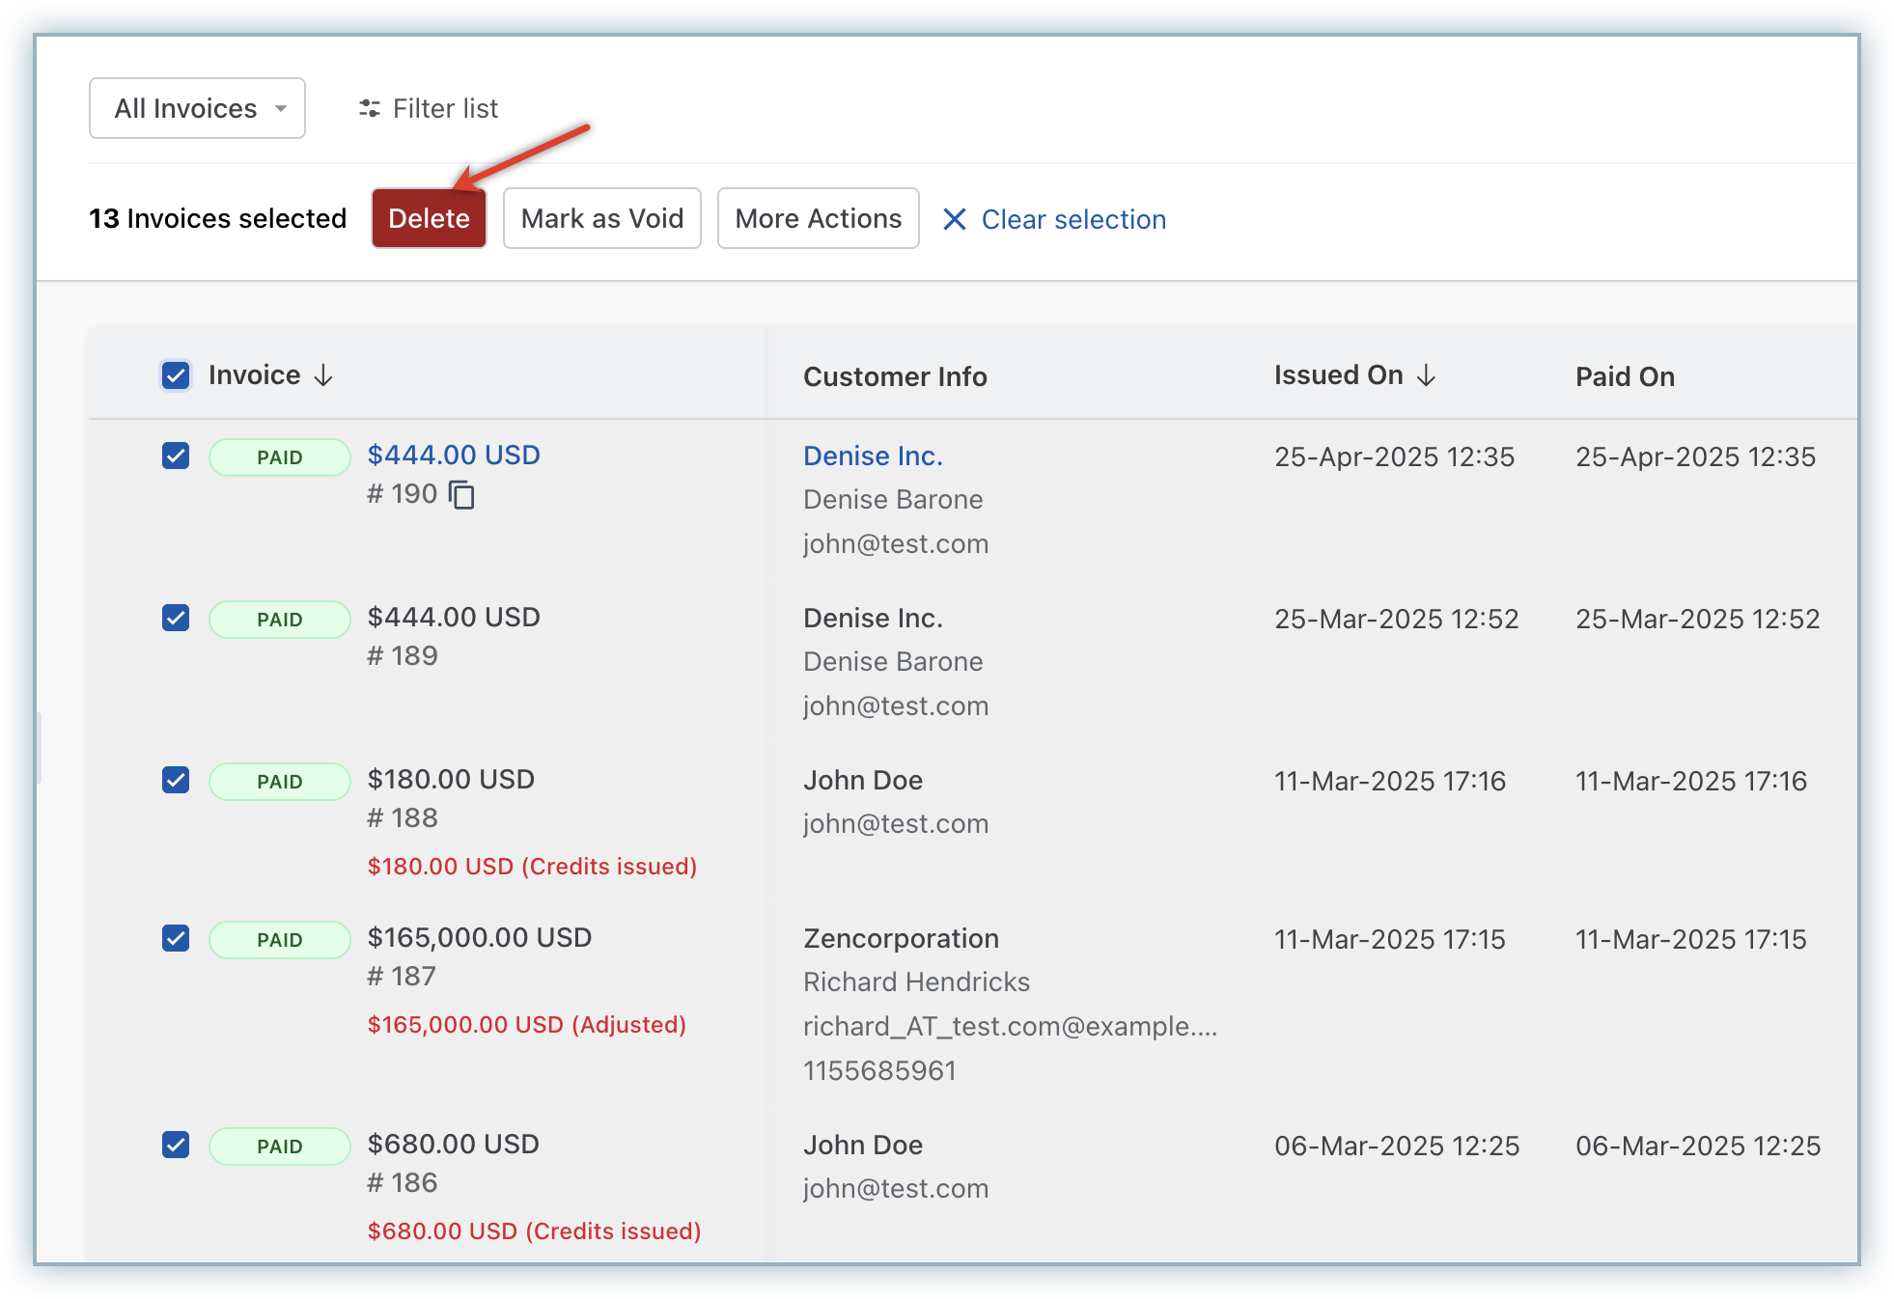
Task: Click the copy icon beside invoice #190
Action: pyautogui.click(x=462, y=494)
